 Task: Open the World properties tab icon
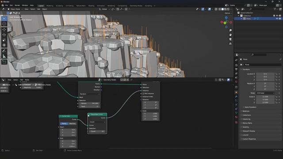coord(236,82)
